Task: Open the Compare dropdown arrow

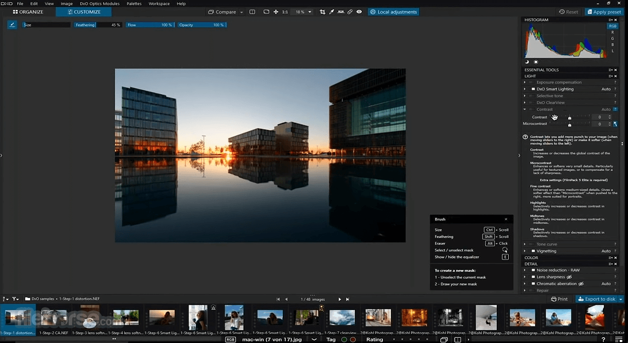Action: (x=241, y=12)
